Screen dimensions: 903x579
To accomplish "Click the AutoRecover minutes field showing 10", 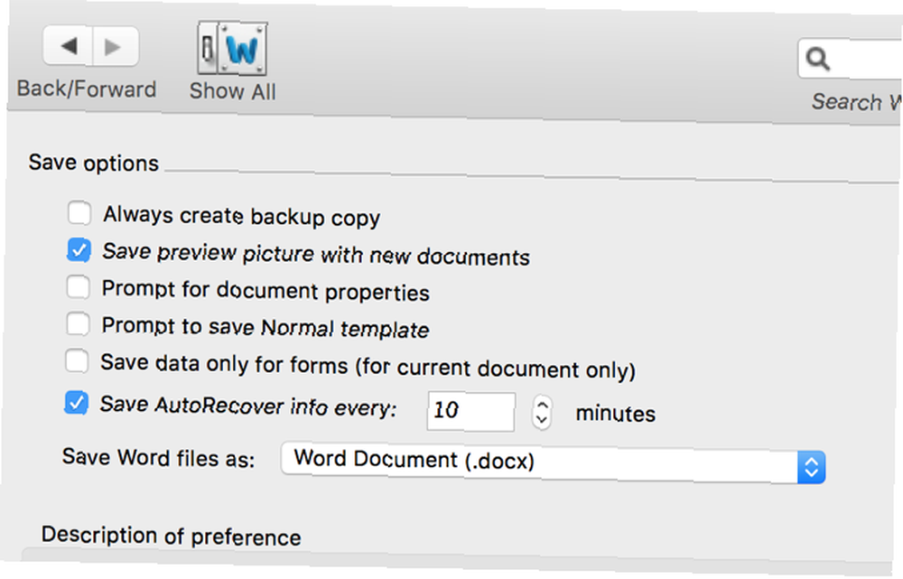I will 471,411.
